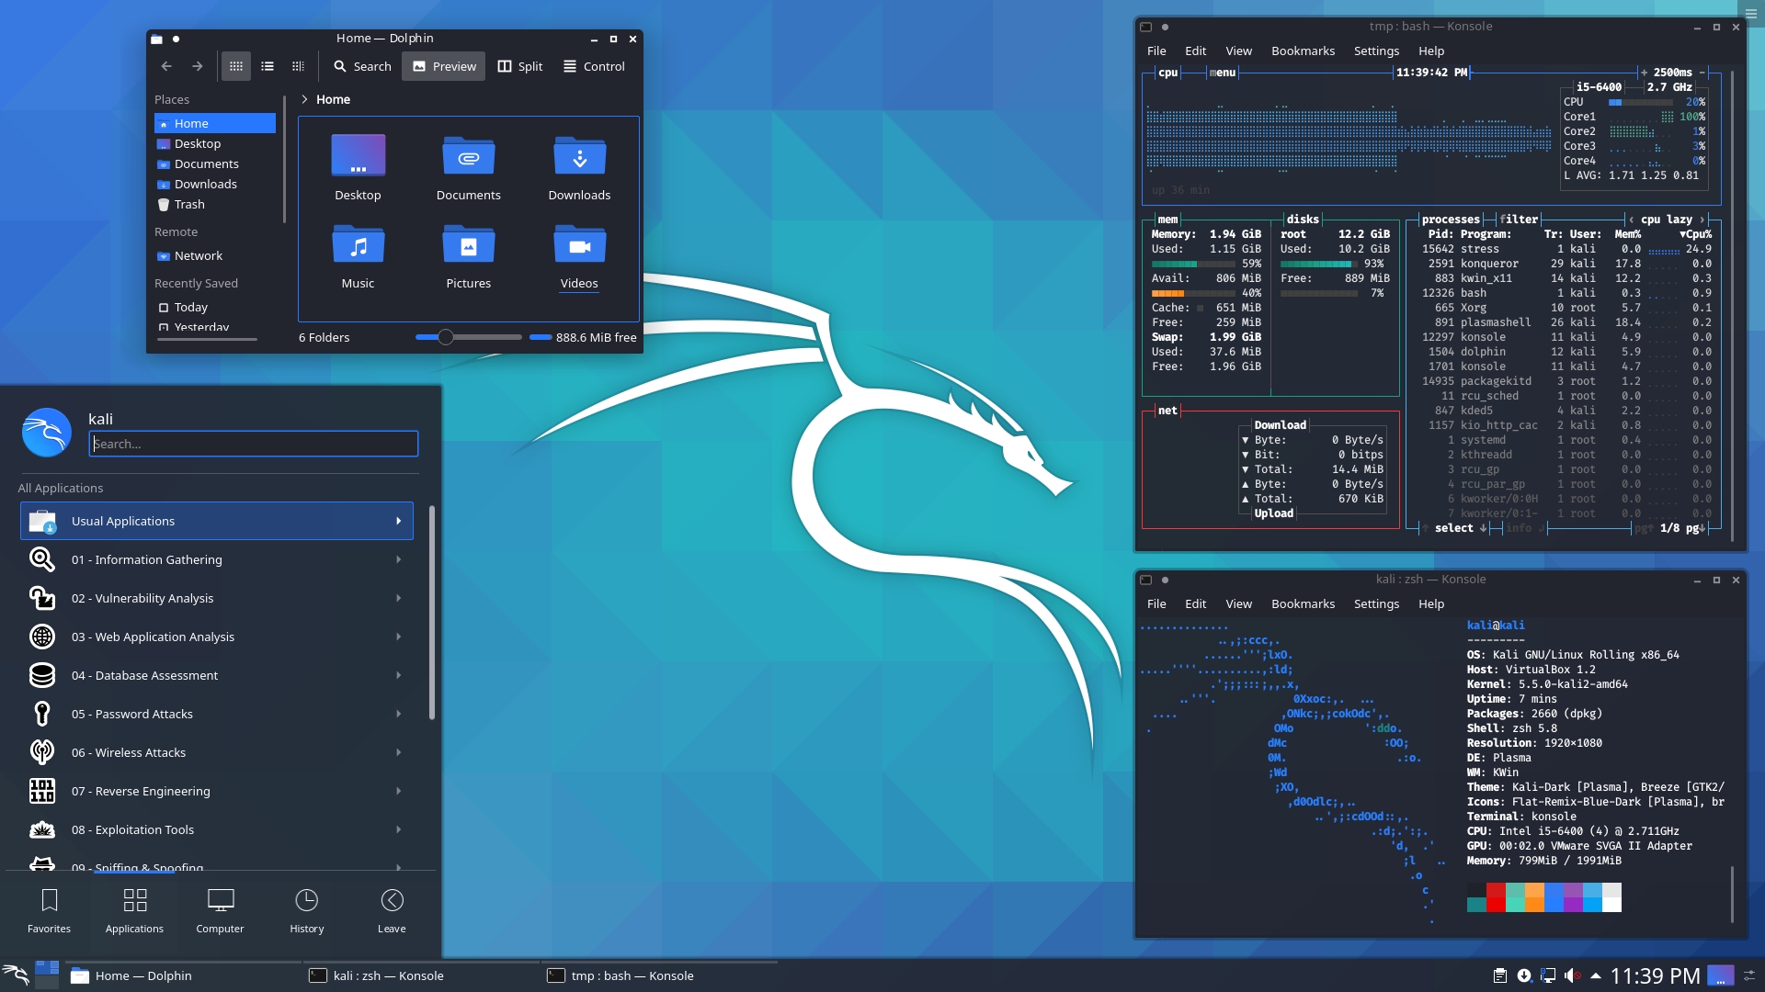Click the Wireless Attacks category icon
This screenshot has height=992, width=1765.
41,751
